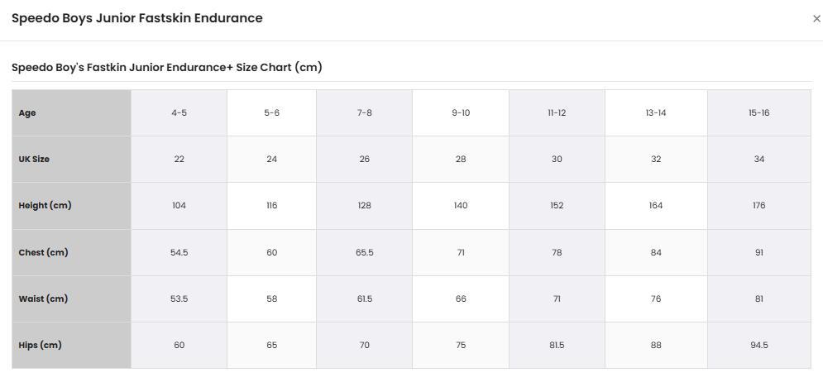Select the Height (cm) row label

pyautogui.click(x=45, y=206)
